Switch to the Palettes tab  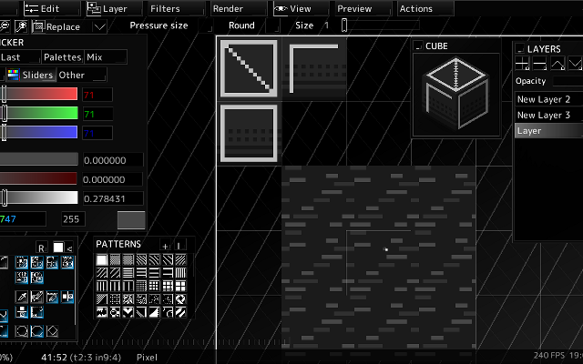coord(63,57)
